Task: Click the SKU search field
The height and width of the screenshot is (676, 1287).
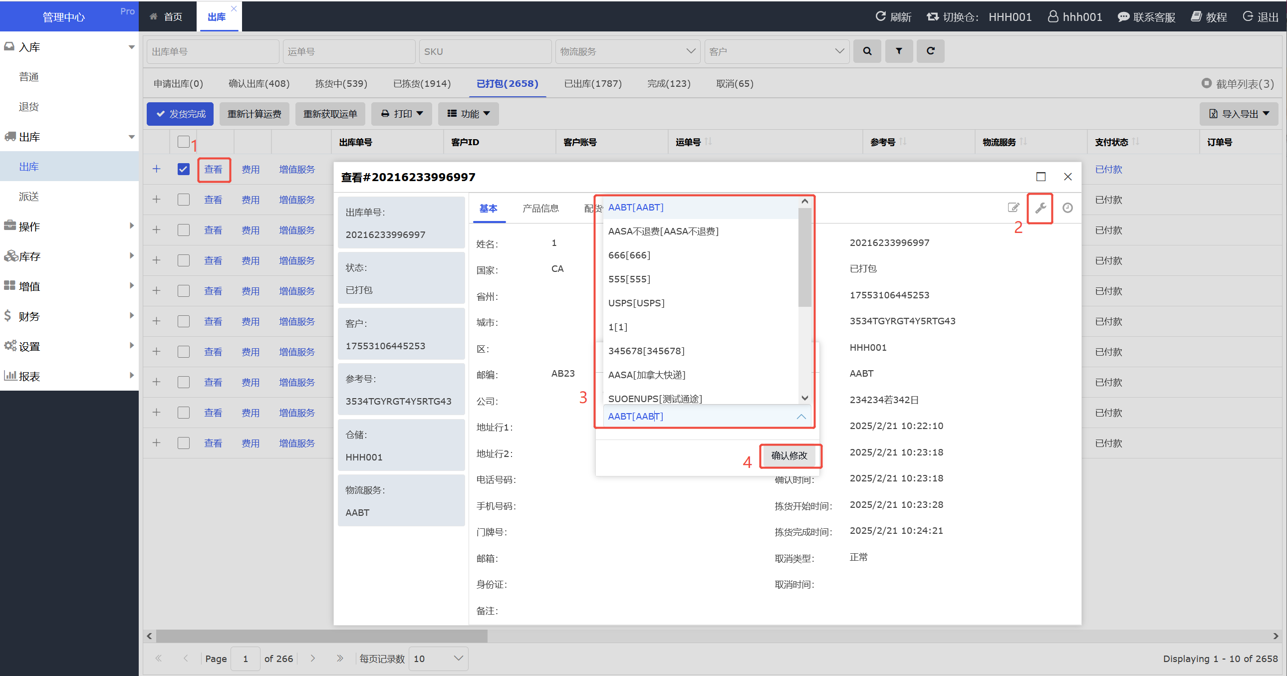Action: 485,51
